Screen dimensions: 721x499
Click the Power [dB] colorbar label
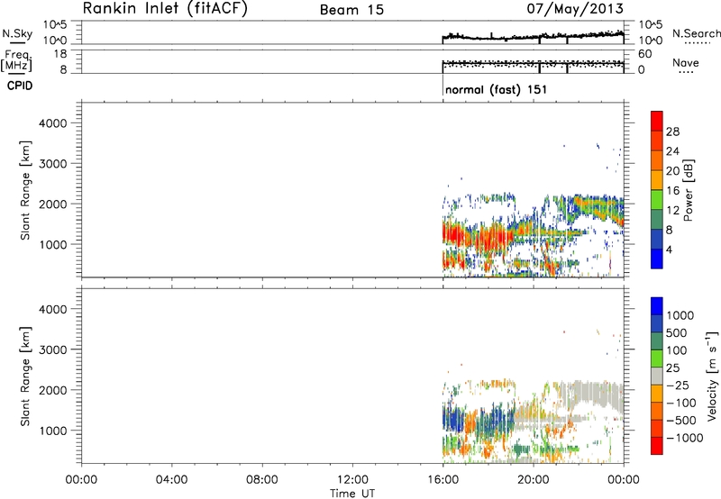tap(689, 190)
